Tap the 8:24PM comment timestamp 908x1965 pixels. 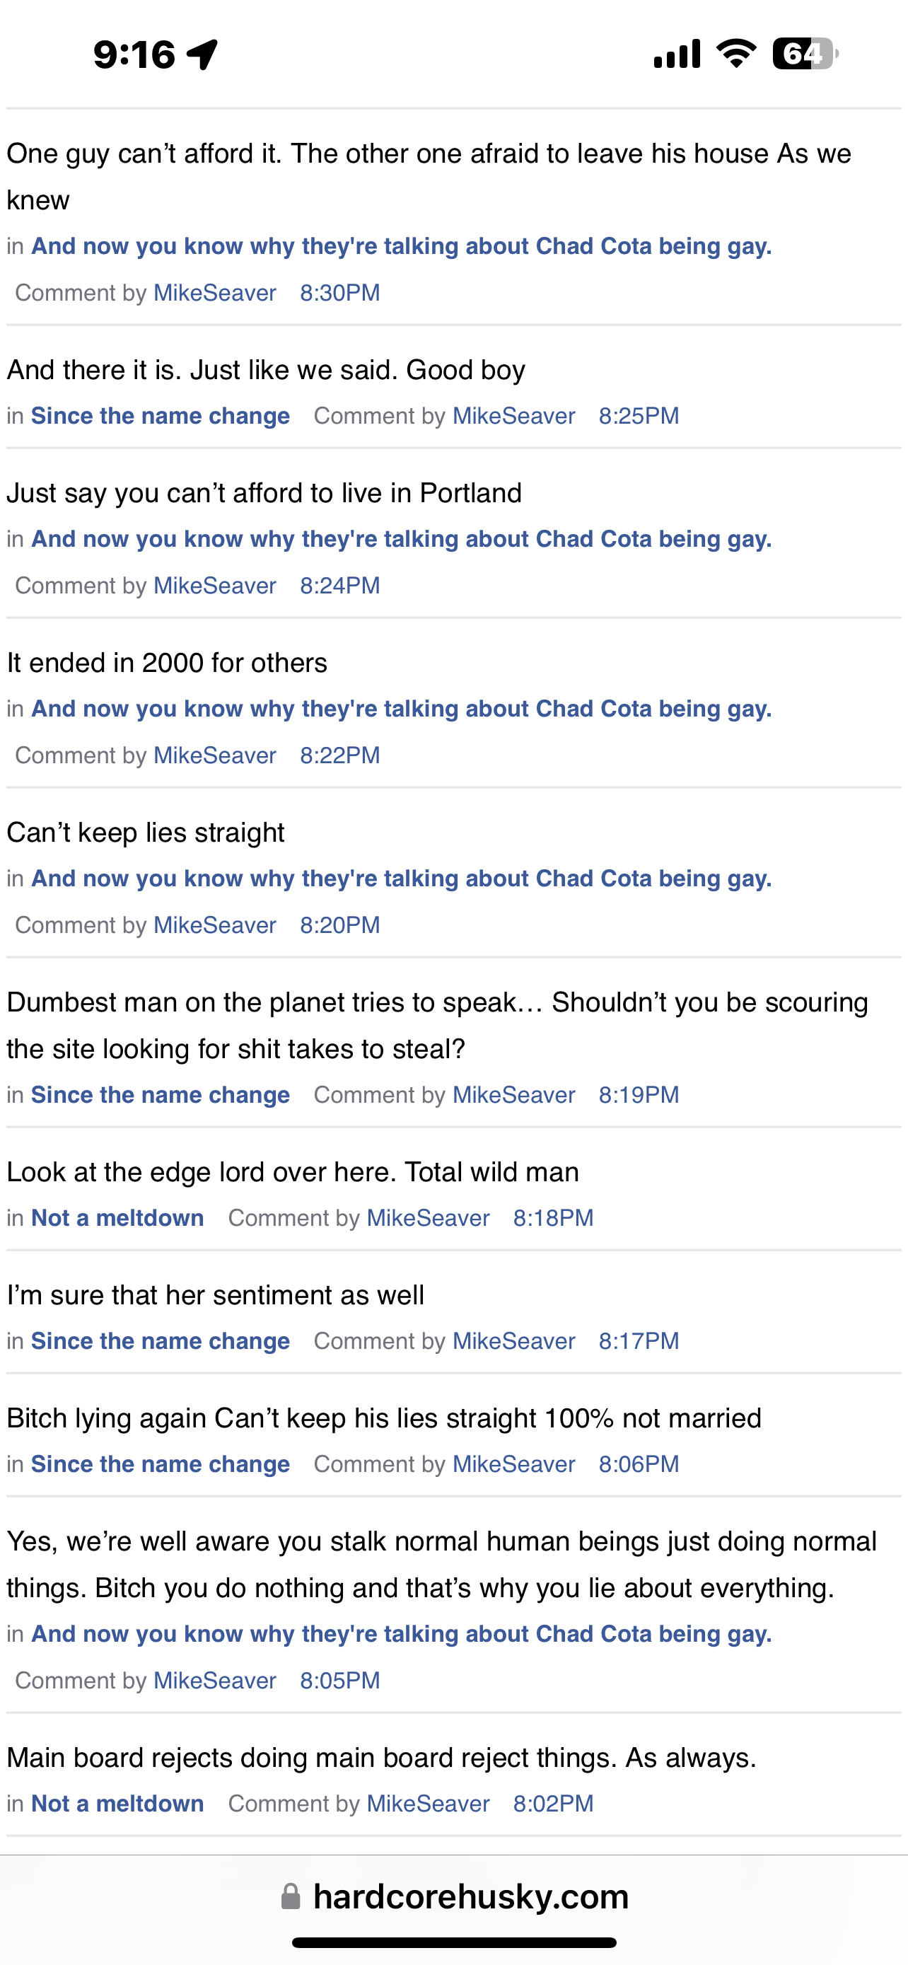[x=340, y=585]
